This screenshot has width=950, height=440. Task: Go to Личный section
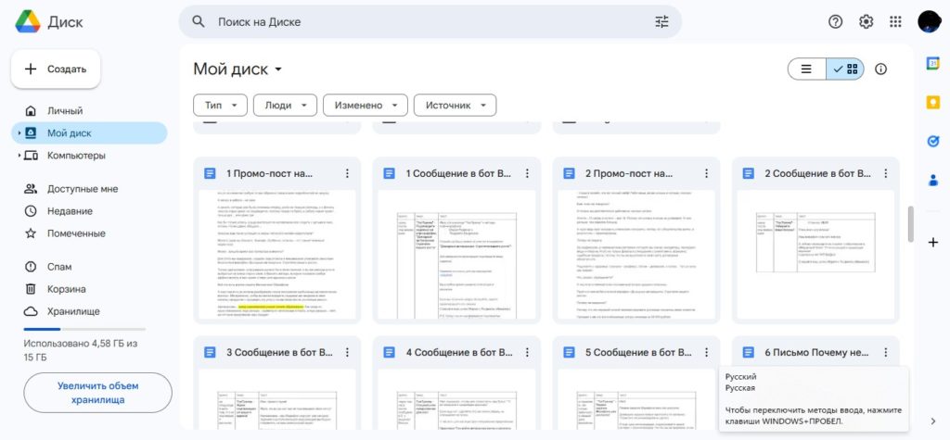89,111
